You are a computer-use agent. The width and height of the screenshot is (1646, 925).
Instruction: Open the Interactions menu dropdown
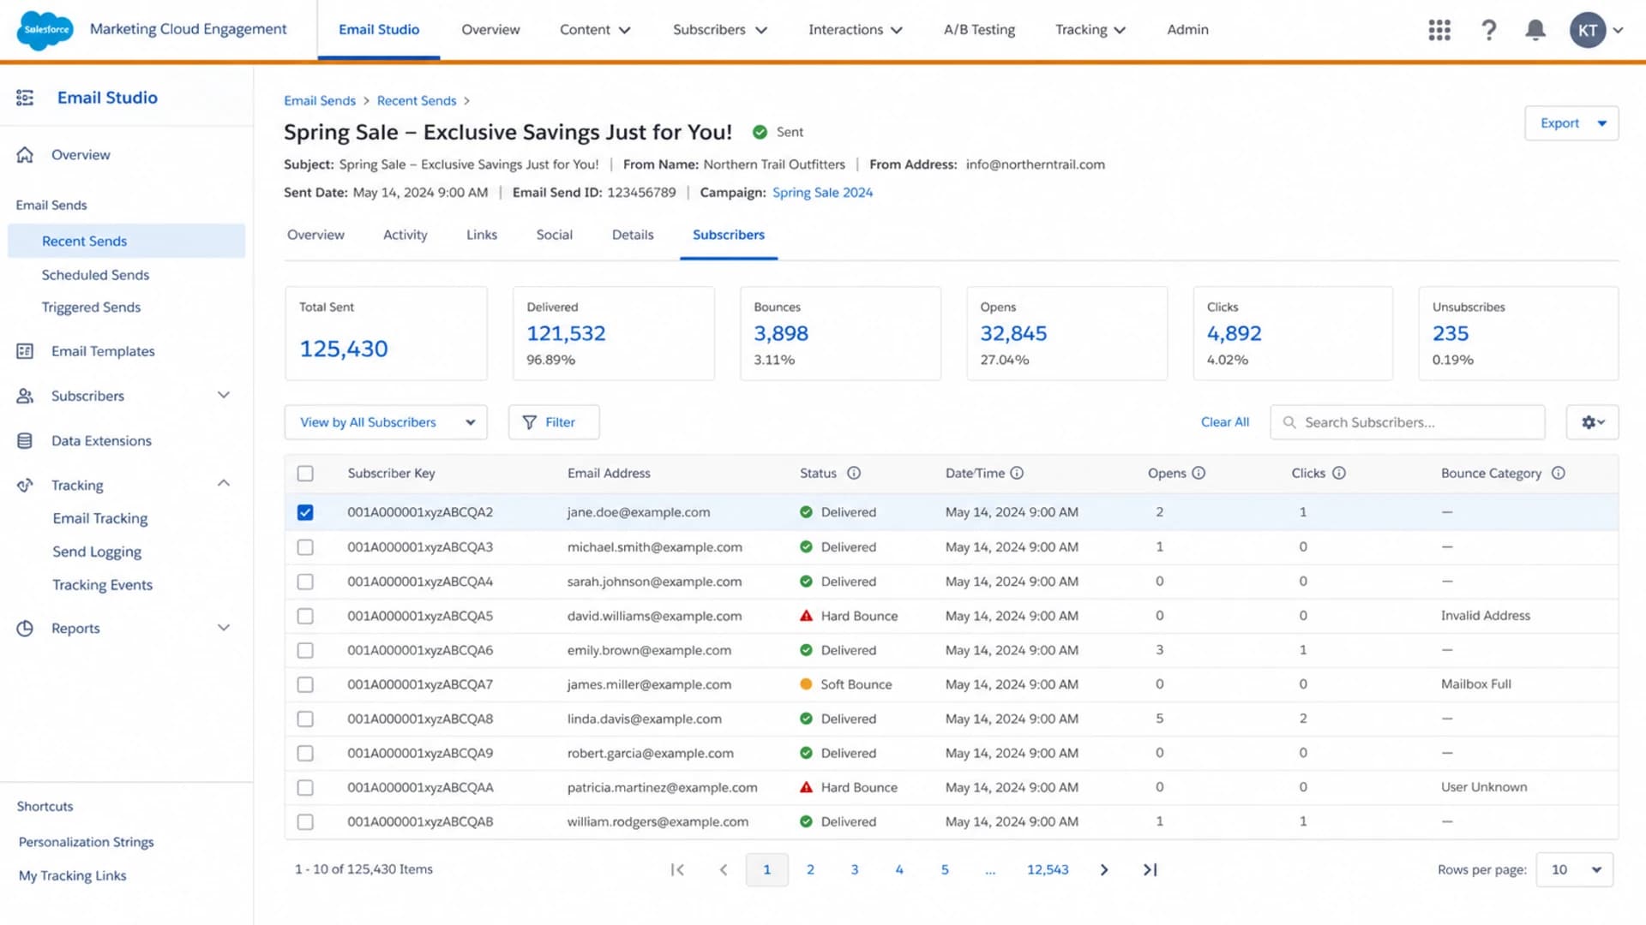[856, 30]
